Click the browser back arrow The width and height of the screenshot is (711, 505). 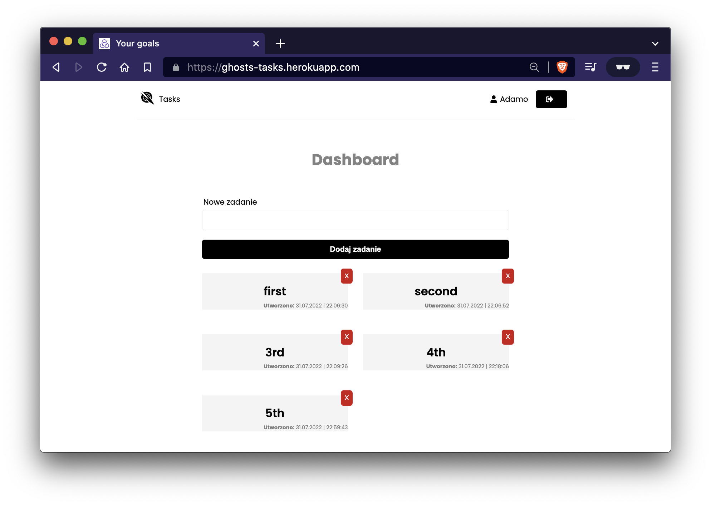[56, 67]
